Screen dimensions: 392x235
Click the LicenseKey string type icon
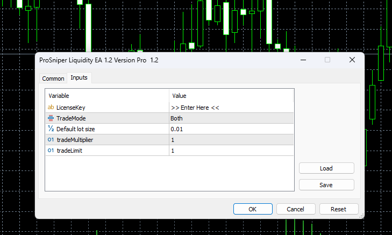(x=51, y=108)
